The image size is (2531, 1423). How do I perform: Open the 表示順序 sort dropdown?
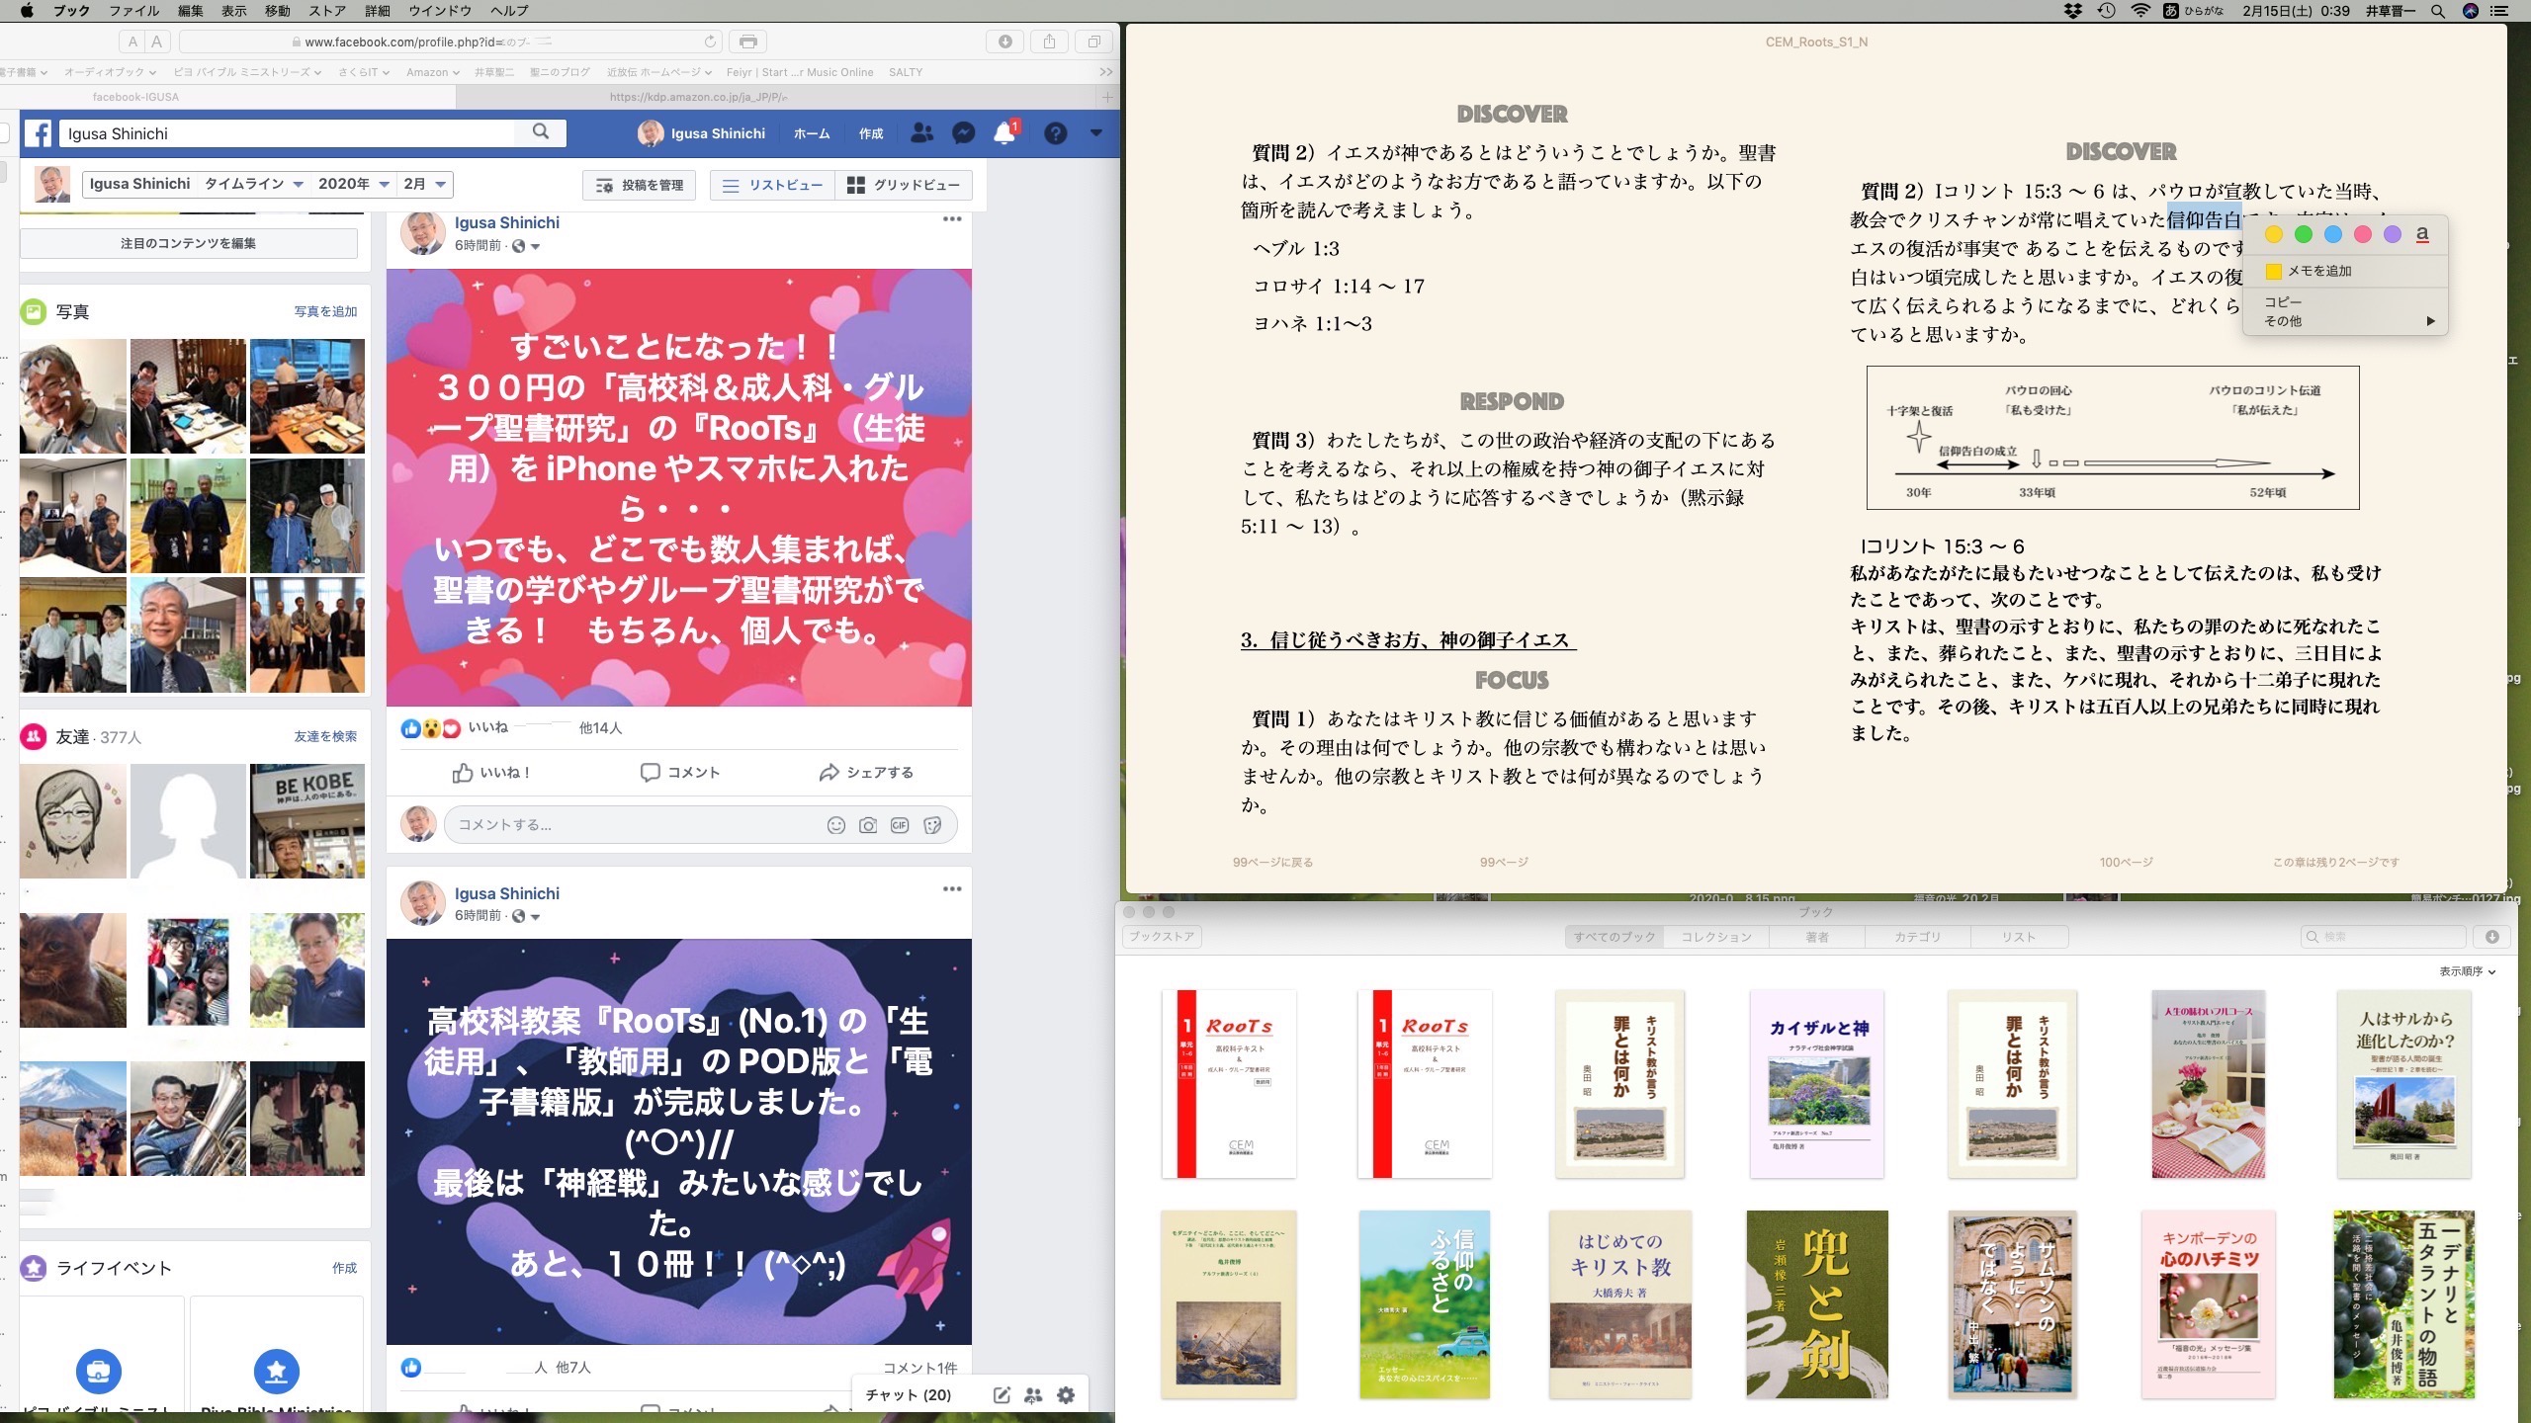pyautogui.click(x=2466, y=971)
